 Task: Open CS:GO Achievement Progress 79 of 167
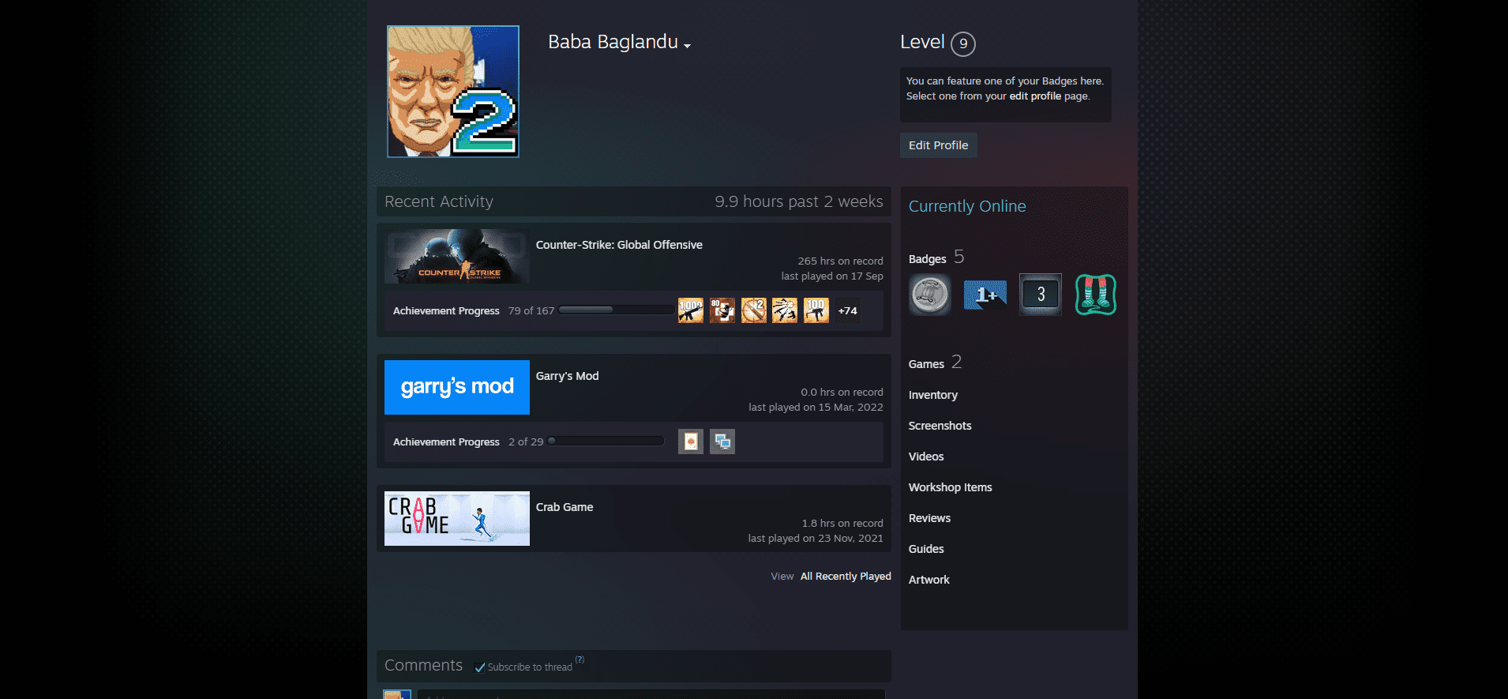[x=474, y=311]
